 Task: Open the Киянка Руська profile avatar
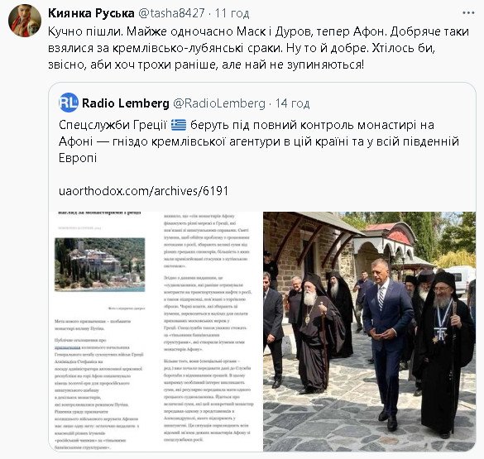click(25, 21)
